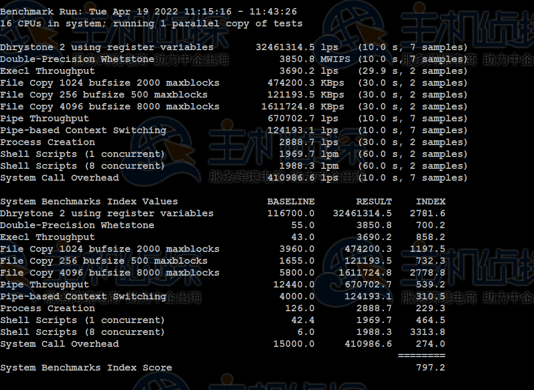Click Execl Throughput 3690.2 lps value
Image resolution: width=534 pixels, height=390 pixels.
[308, 71]
